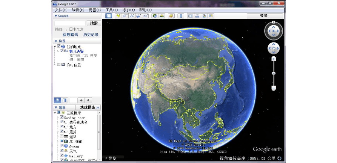This screenshot has height=163, width=337.
Task: Expand the 3D 建筑 layer arrow
Action: click(58, 141)
